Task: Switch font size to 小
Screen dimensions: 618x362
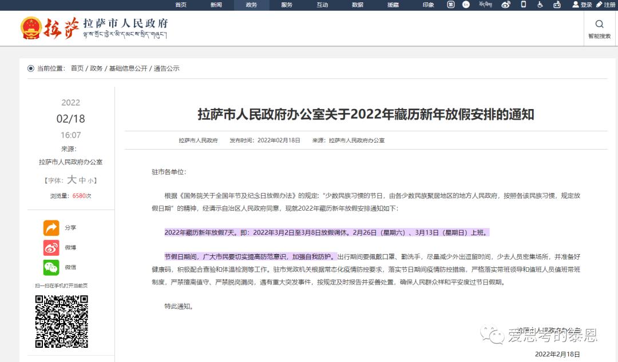Action: click(x=90, y=180)
